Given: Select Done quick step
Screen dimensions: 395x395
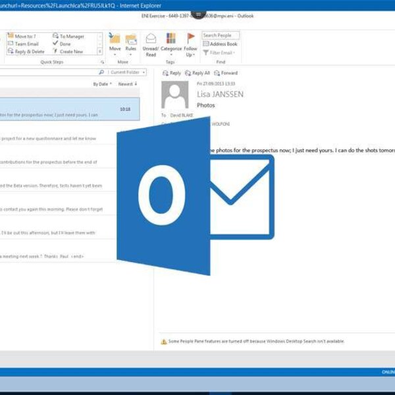Looking at the screenshot, I should (61, 43).
